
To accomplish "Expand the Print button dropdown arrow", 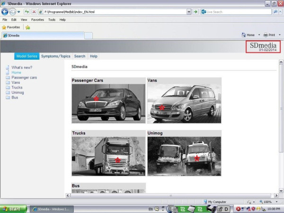I will tap(280, 35).
